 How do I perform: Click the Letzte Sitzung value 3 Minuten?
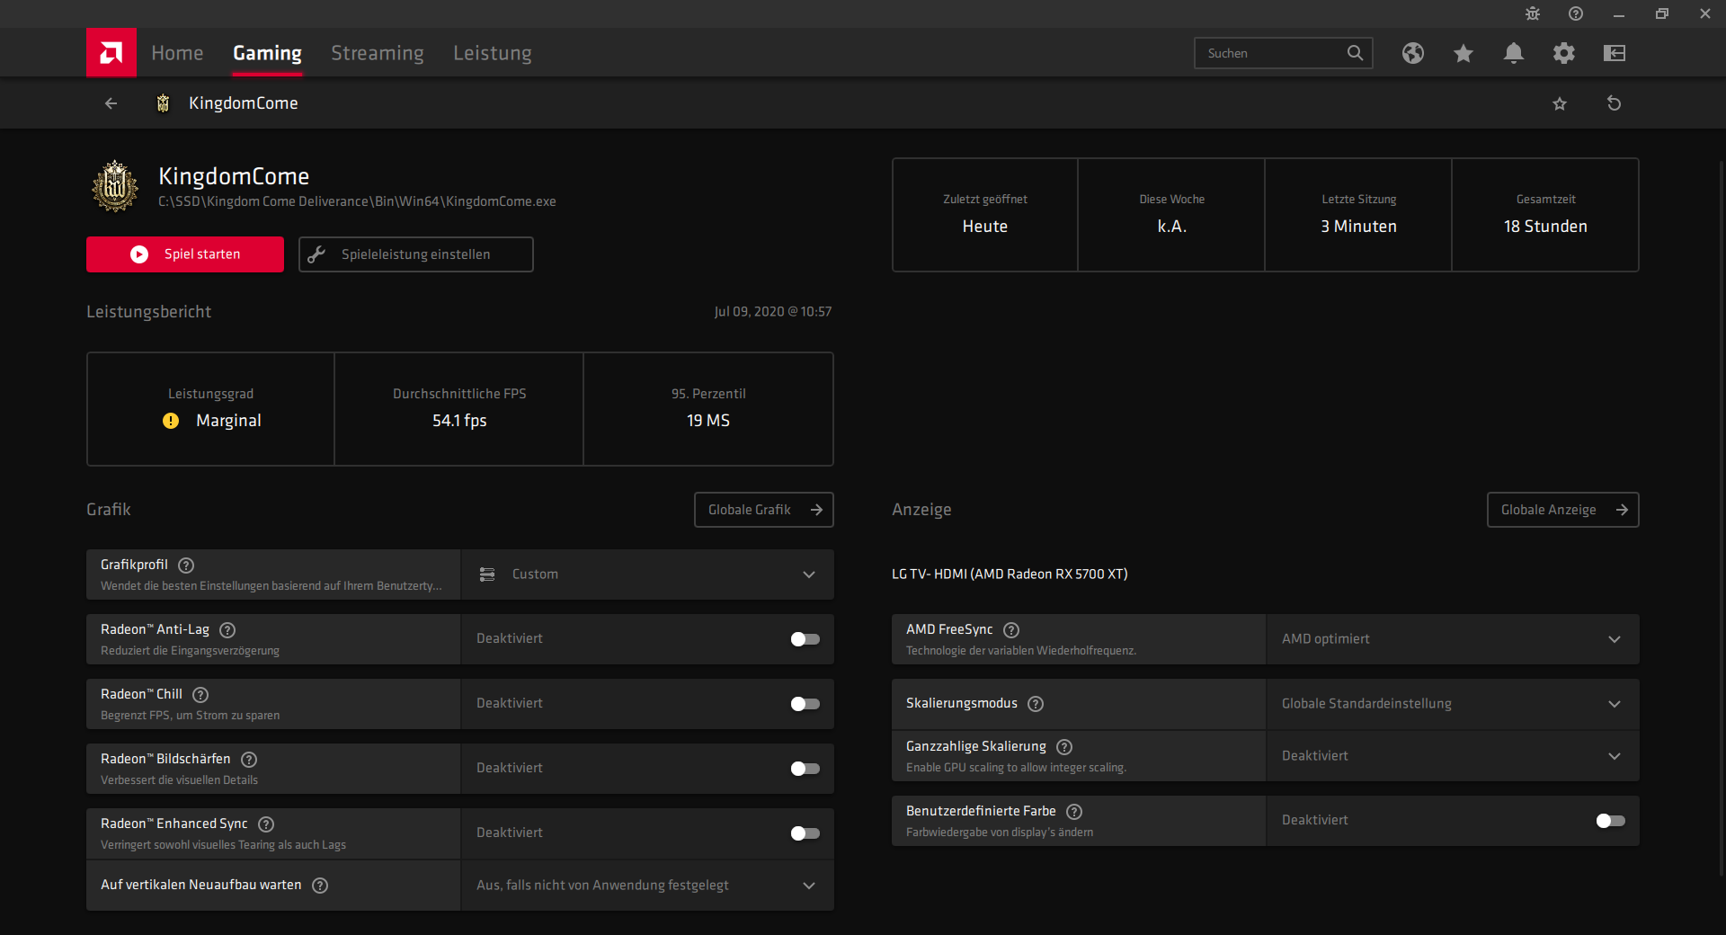coord(1358,227)
